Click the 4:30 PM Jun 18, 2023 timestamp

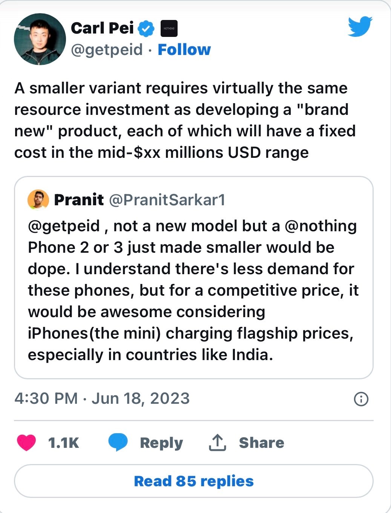(102, 398)
